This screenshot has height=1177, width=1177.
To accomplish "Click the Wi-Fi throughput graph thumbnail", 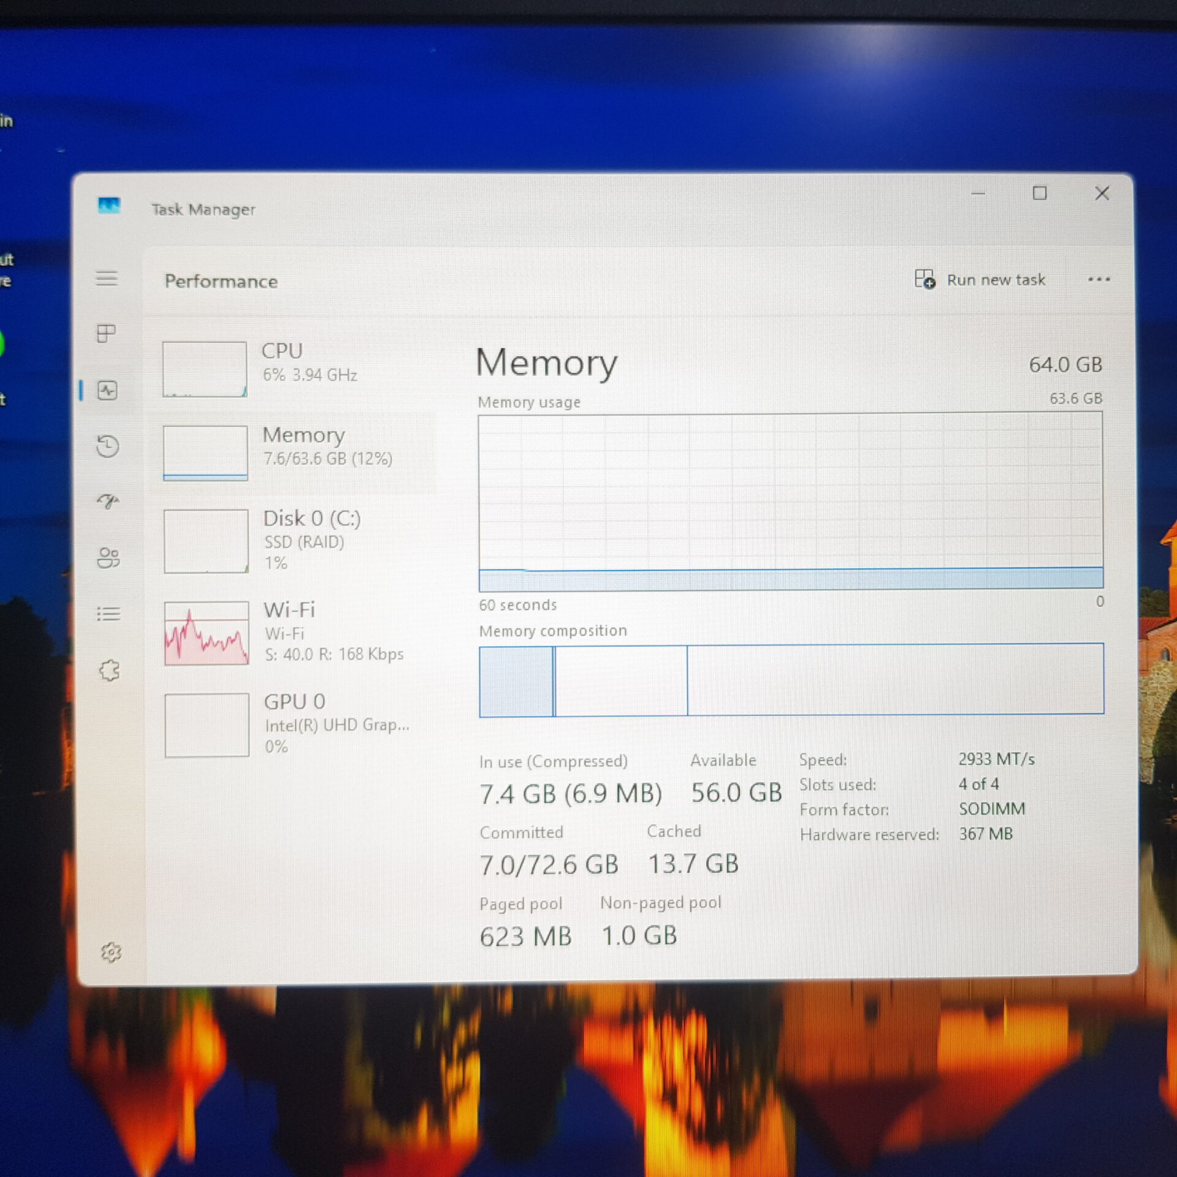I will tap(207, 633).
